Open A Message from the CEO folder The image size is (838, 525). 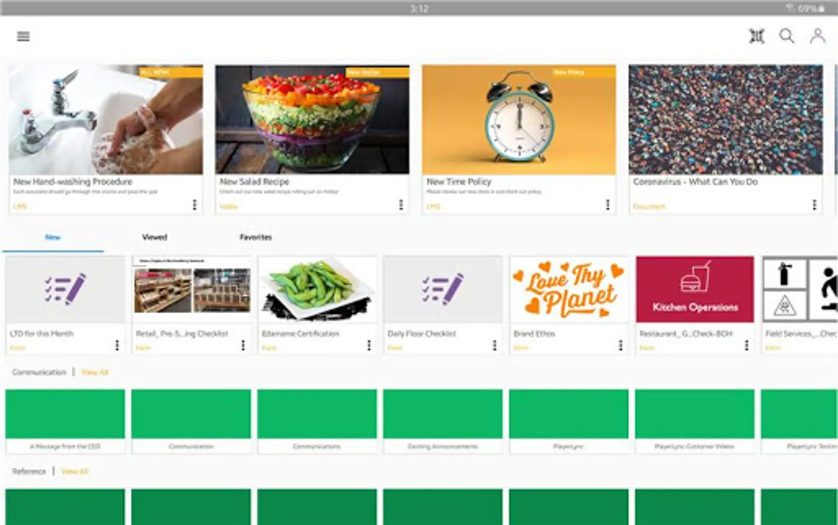click(x=65, y=421)
